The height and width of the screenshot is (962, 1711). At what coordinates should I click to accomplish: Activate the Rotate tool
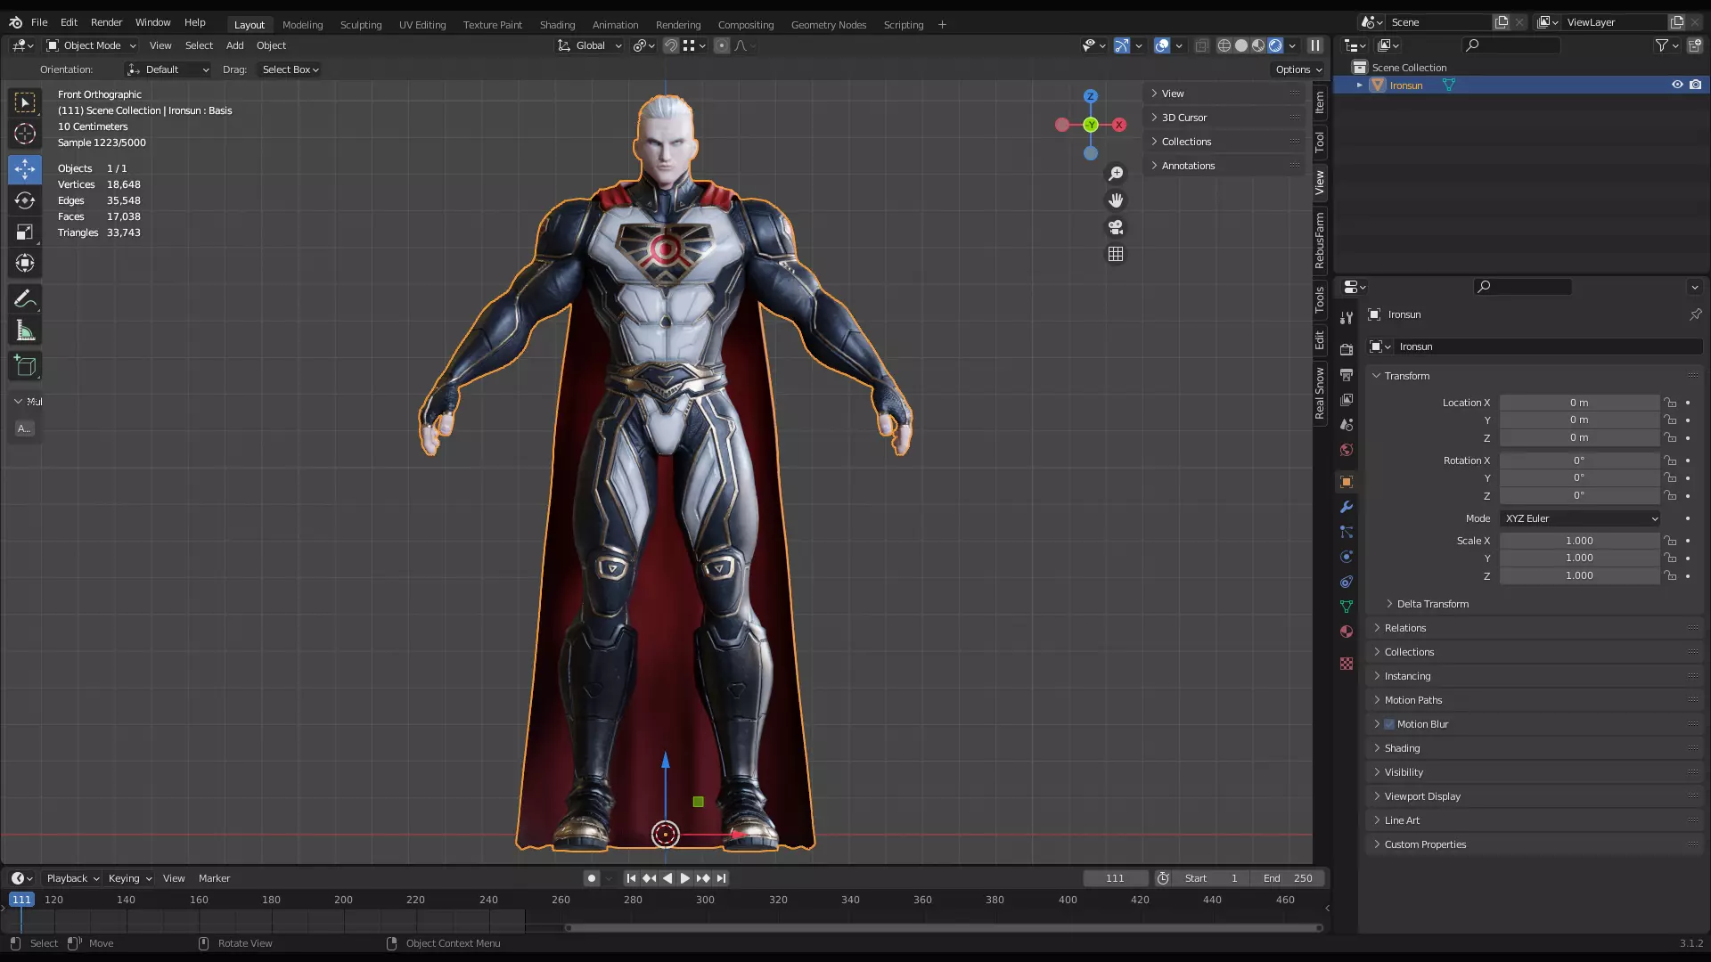point(25,200)
